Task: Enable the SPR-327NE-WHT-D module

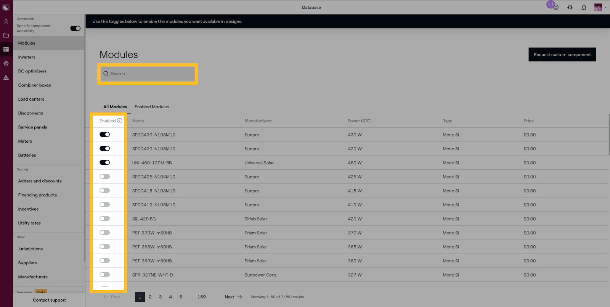Action: click(x=105, y=275)
